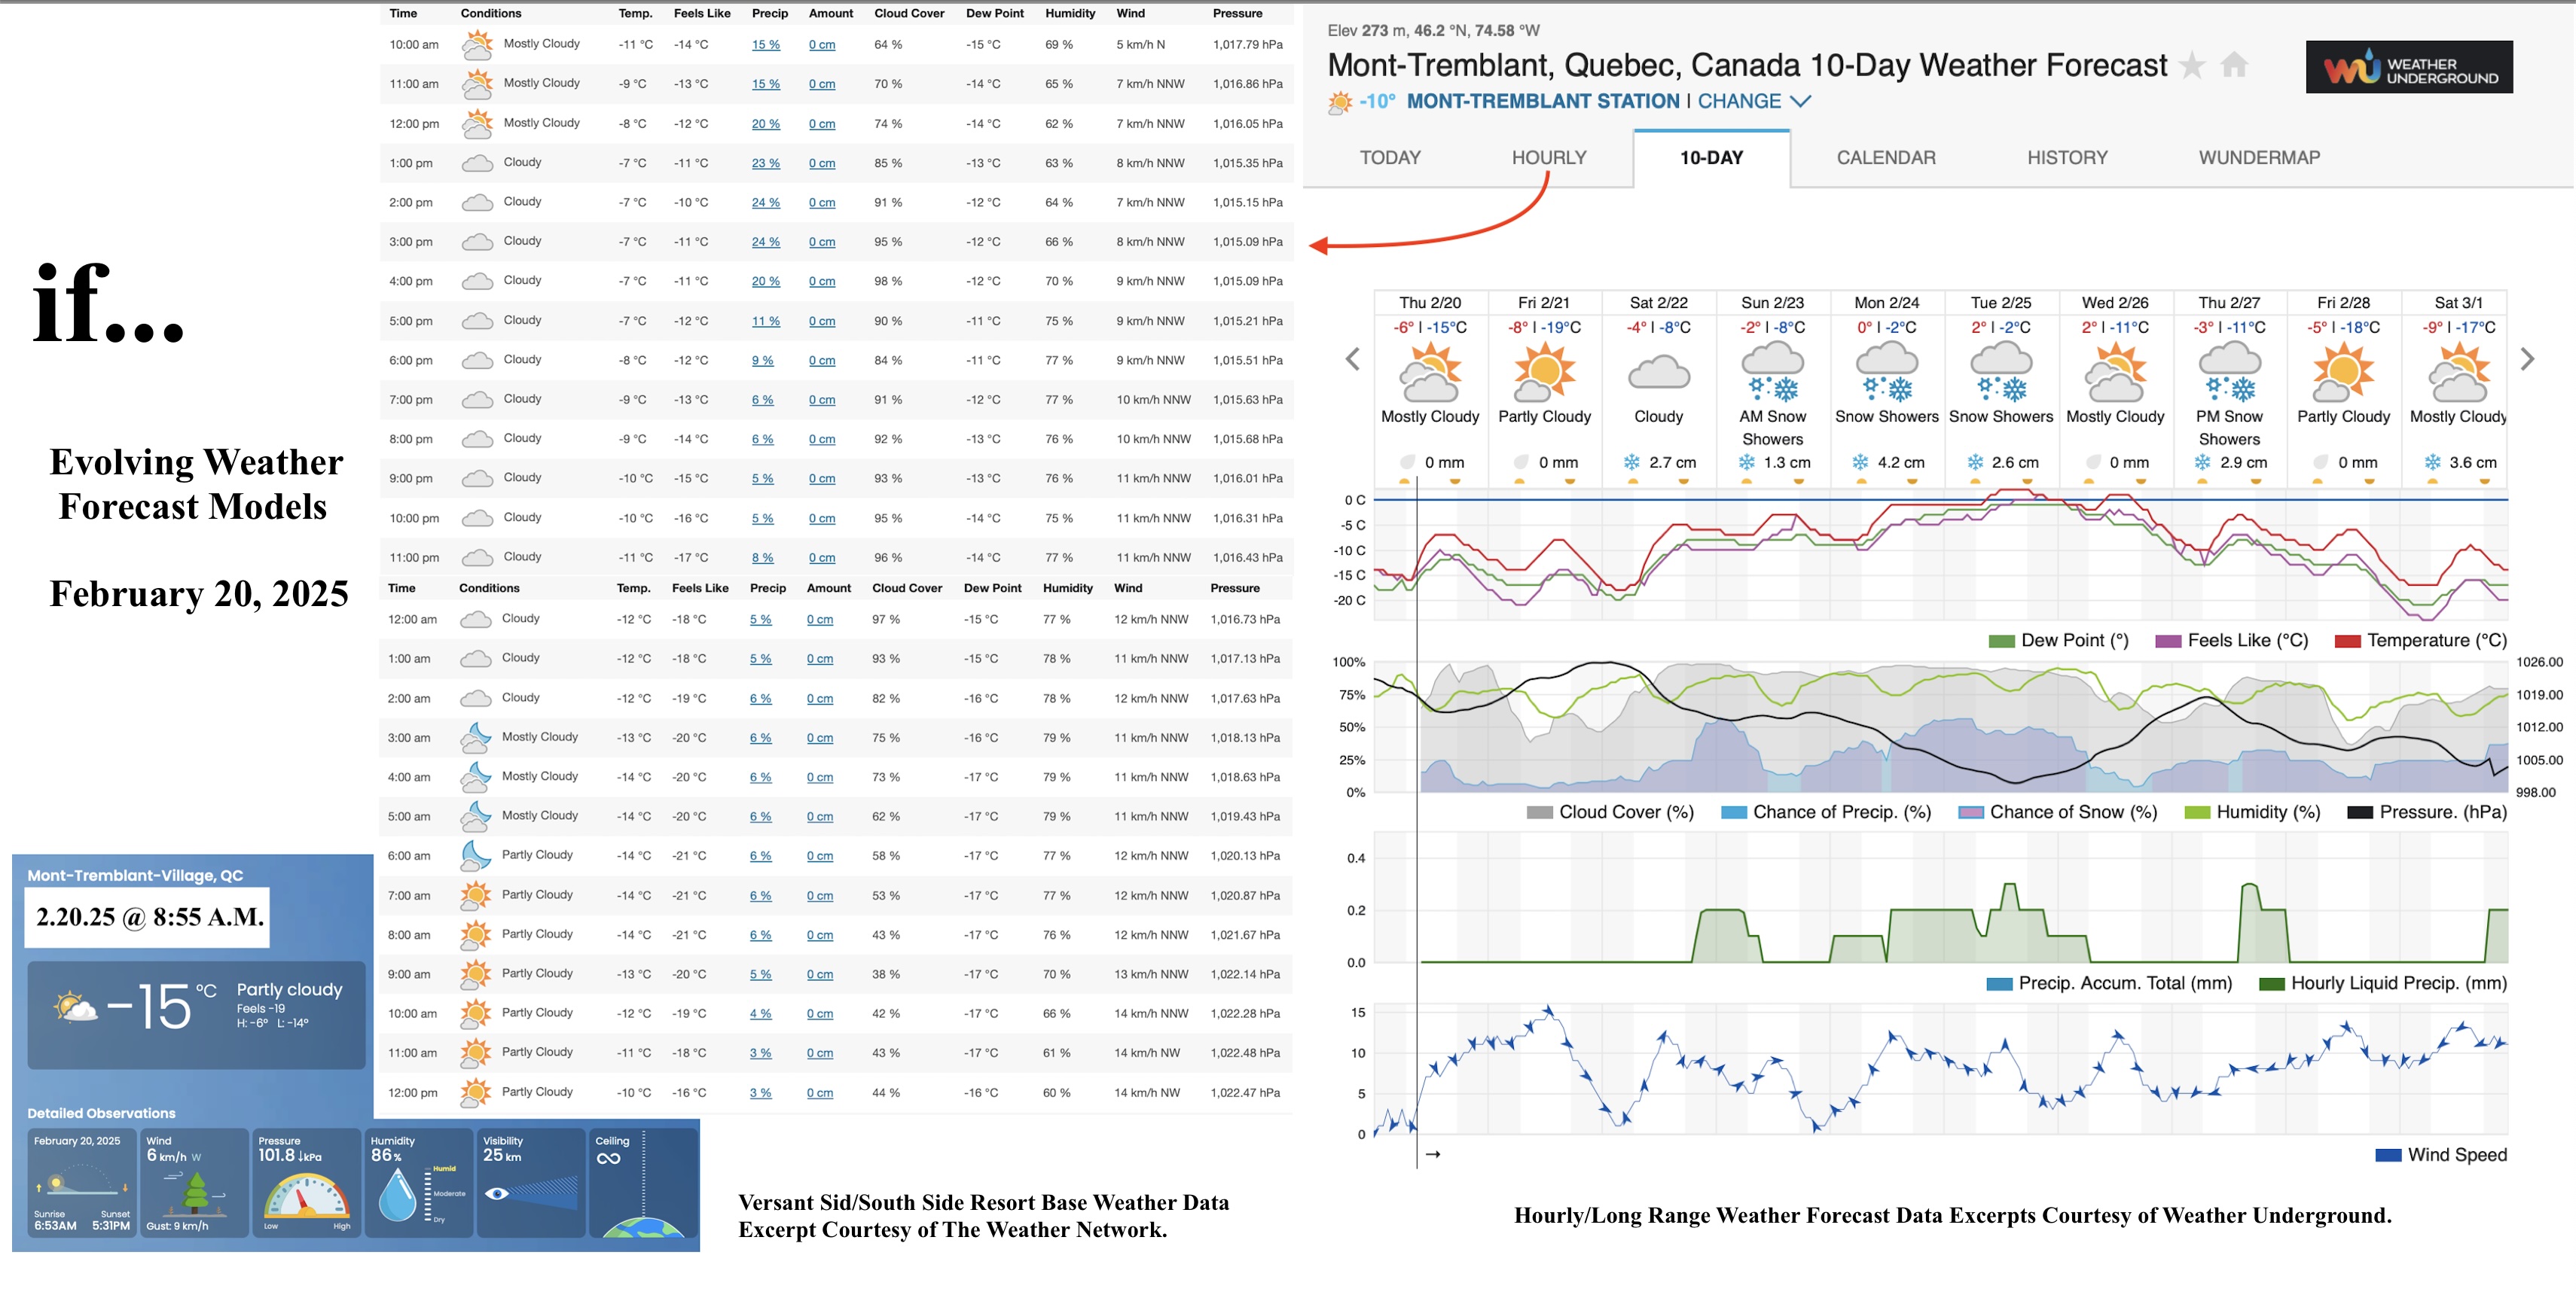Select the Fri 2/28 Partly Cloudy icon

(x=2343, y=372)
